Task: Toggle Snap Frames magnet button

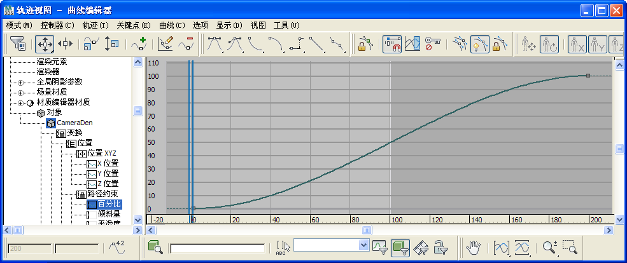Action: point(392,44)
